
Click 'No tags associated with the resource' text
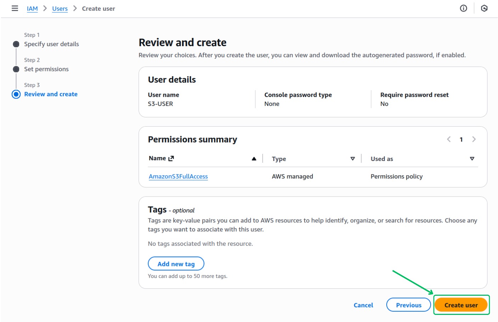click(x=200, y=244)
